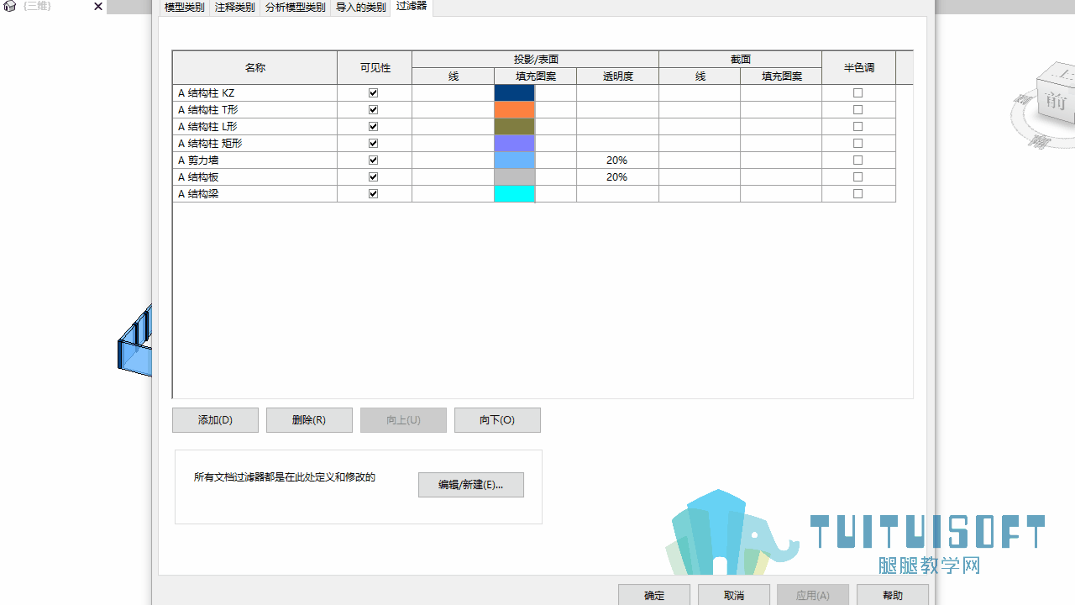Screen dimensions: 1075x605
Task: Disable visibility of A 结构柱 L形 filter
Action: [x=374, y=127]
